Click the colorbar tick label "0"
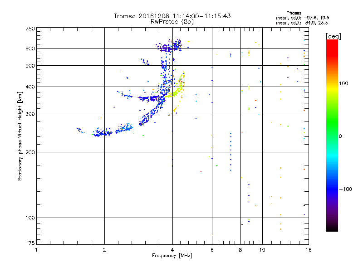The height and width of the screenshot is (272, 363). 340,136
